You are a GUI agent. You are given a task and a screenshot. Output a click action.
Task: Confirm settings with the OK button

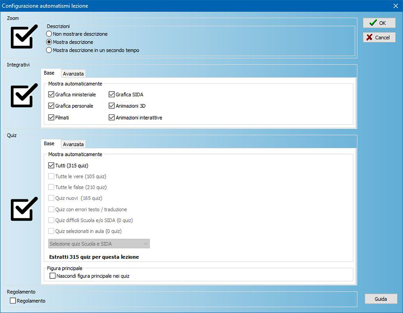pos(379,23)
